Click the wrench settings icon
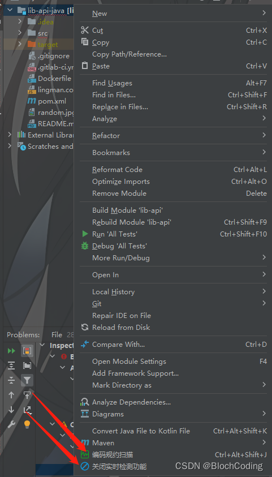The height and width of the screenshot is (477, 272). pyautogui.click(x=11, y=424)
